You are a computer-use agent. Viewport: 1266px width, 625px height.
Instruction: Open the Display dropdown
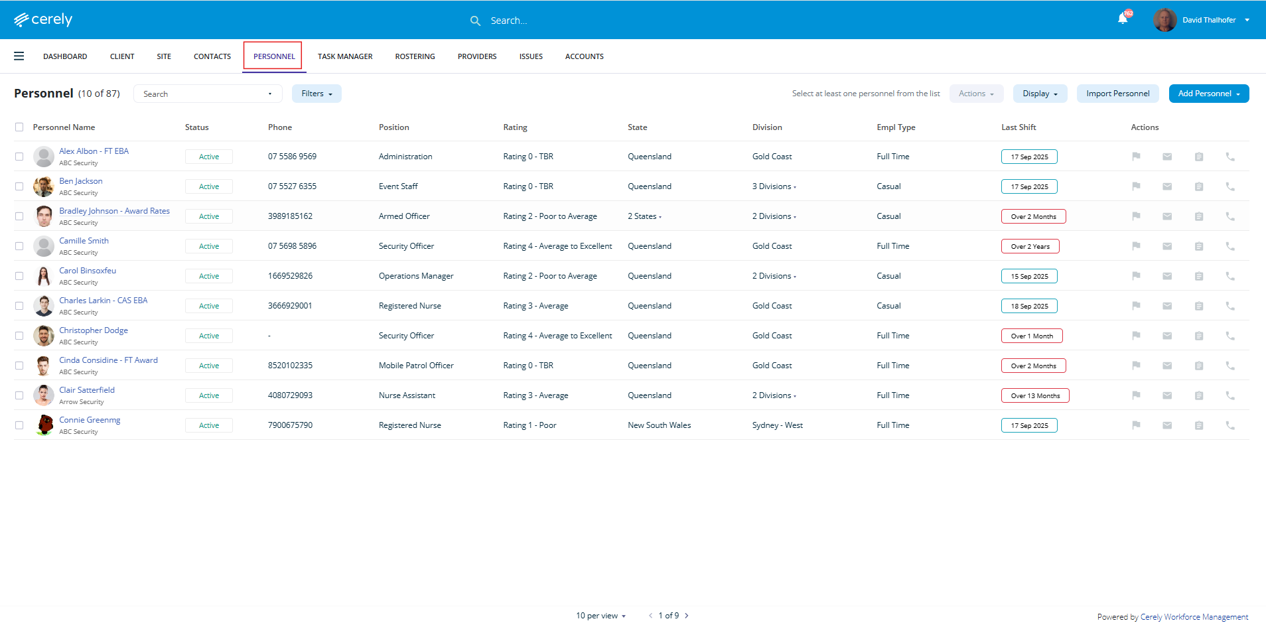point(1040,94)
